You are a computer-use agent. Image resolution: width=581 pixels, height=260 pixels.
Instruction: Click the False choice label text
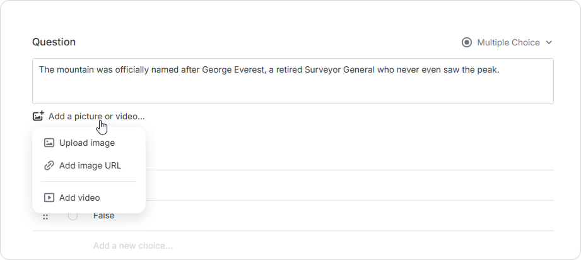pos(103,215)
